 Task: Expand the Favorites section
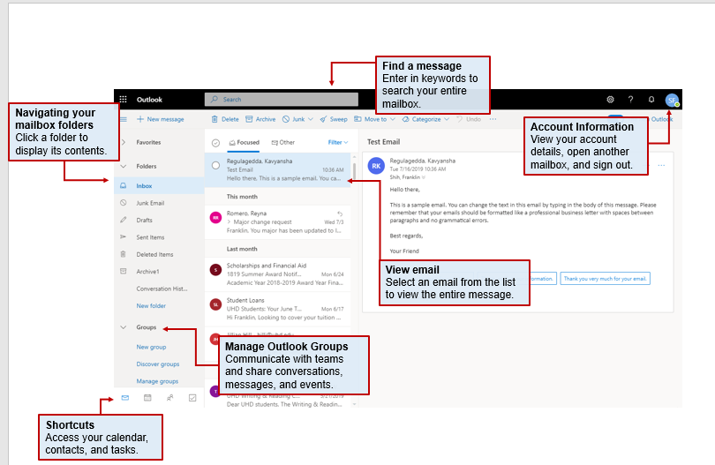123,142
